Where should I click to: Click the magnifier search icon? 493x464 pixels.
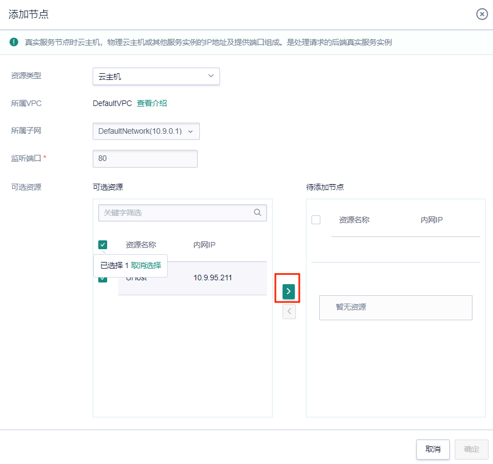coord(258,212)
